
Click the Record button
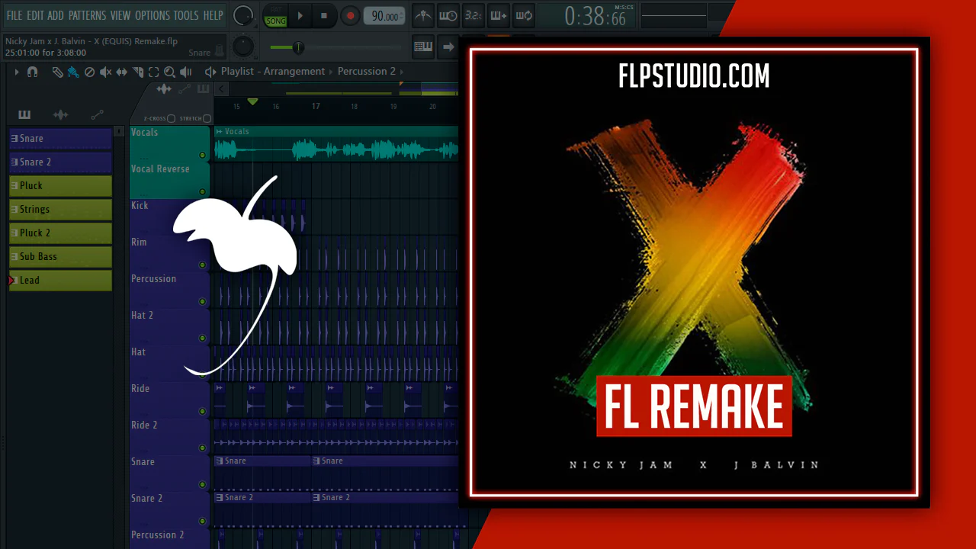tap(350, 15)
